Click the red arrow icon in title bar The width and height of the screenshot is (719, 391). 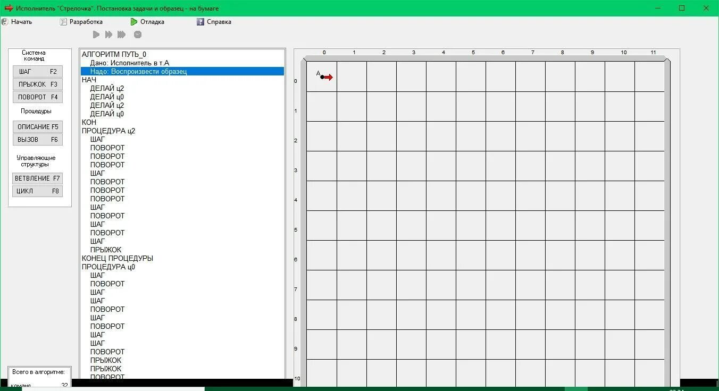9,8
